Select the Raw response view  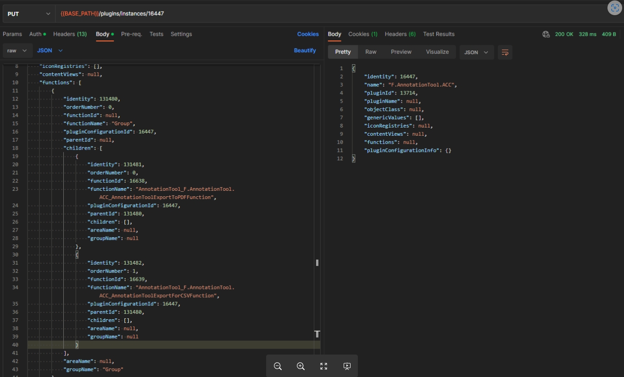click(x=371, y=52)
